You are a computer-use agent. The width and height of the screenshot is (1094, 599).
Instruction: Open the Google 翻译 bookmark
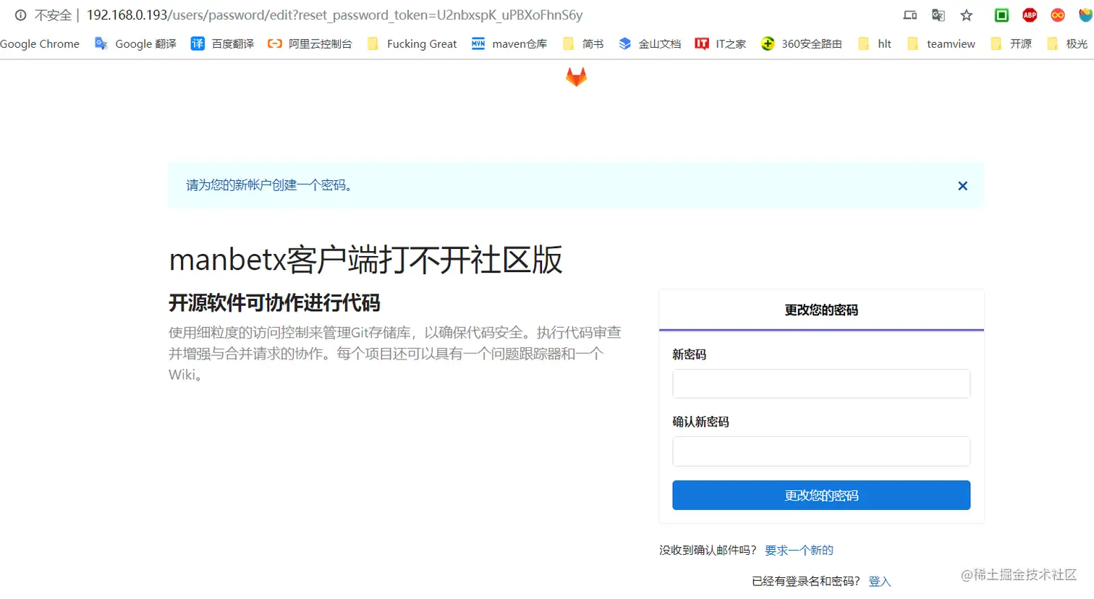(x=135, y=44)
